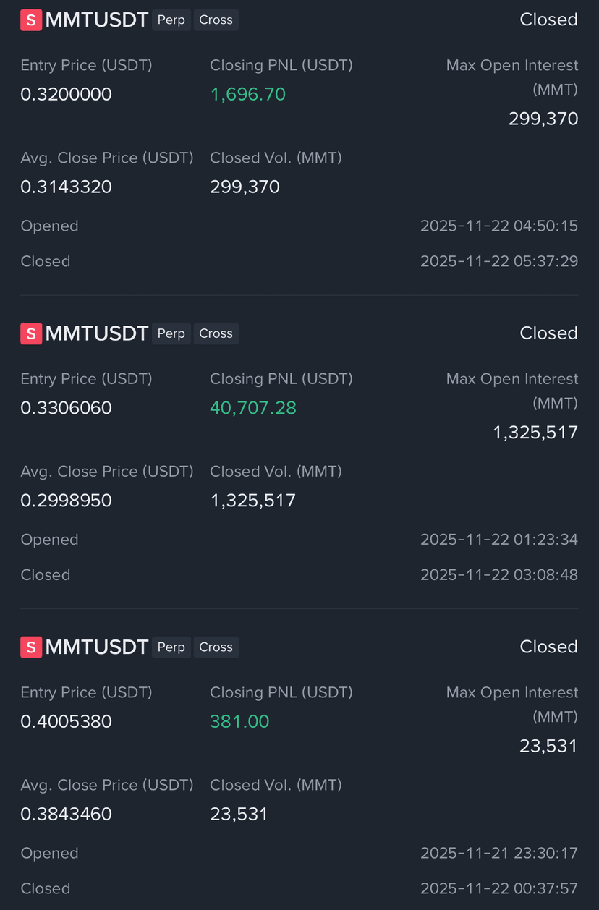599x910 pixels.
Task: Click the red S icon of first MMTUSDT position
Action: [30, 20]
